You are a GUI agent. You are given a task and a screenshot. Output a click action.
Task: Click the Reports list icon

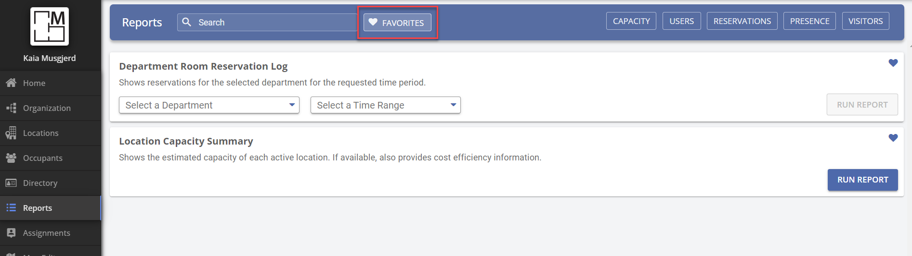pos(11,207)
